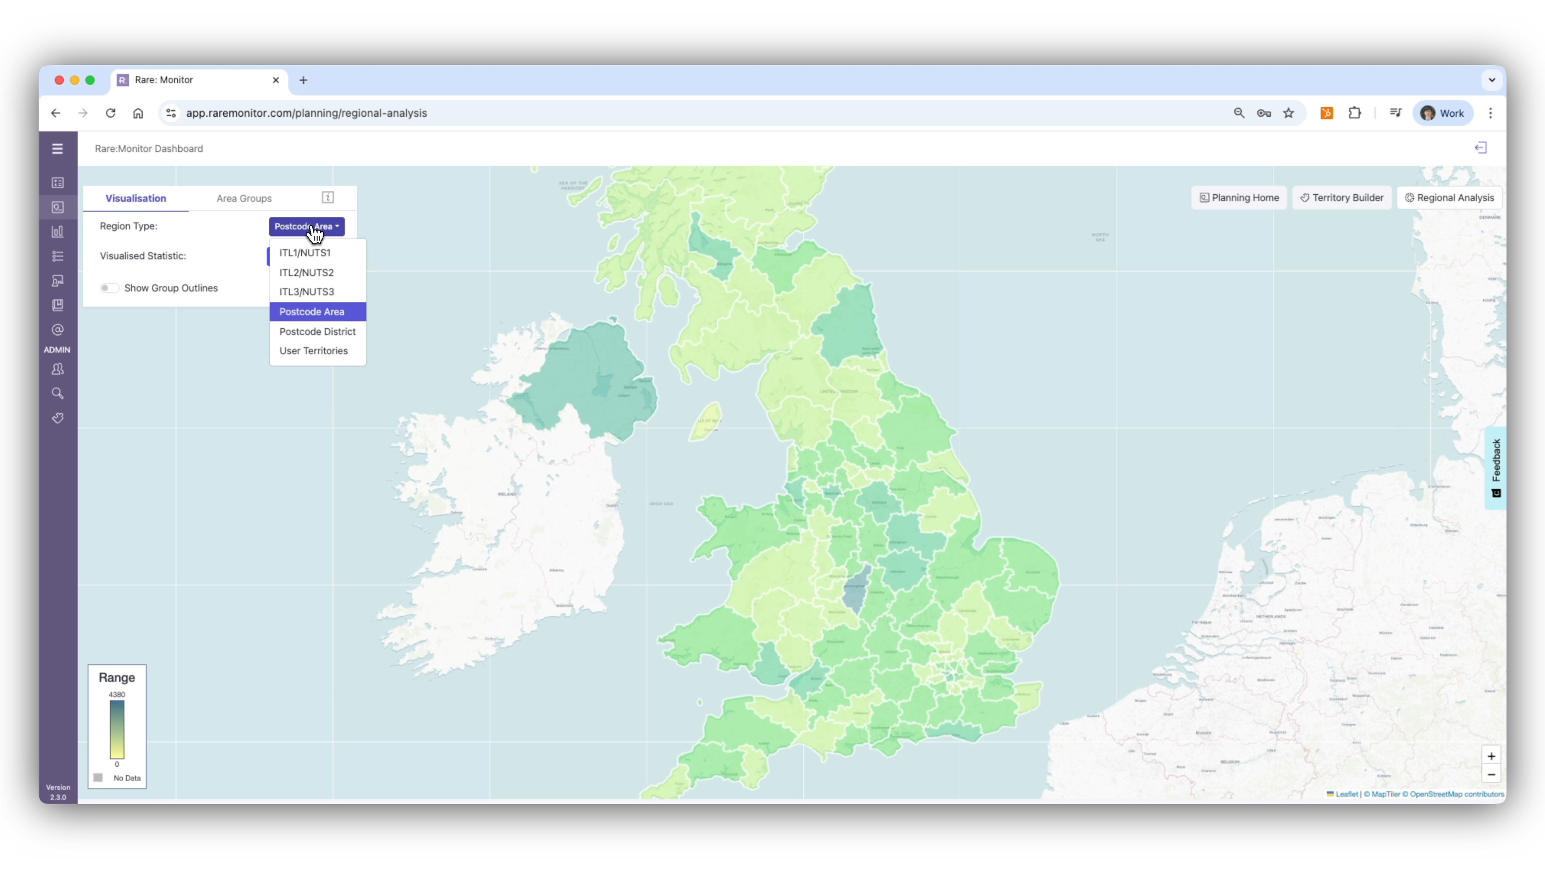Screen dimensions: 1545x869
Task: Select Postcode Area option in list
Action: click(x=318, y=311)
